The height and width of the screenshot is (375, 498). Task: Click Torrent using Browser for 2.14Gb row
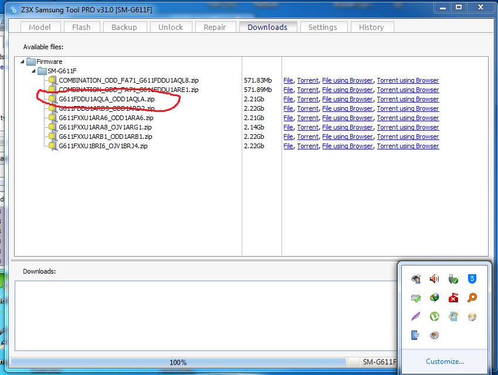pos(408,127)
